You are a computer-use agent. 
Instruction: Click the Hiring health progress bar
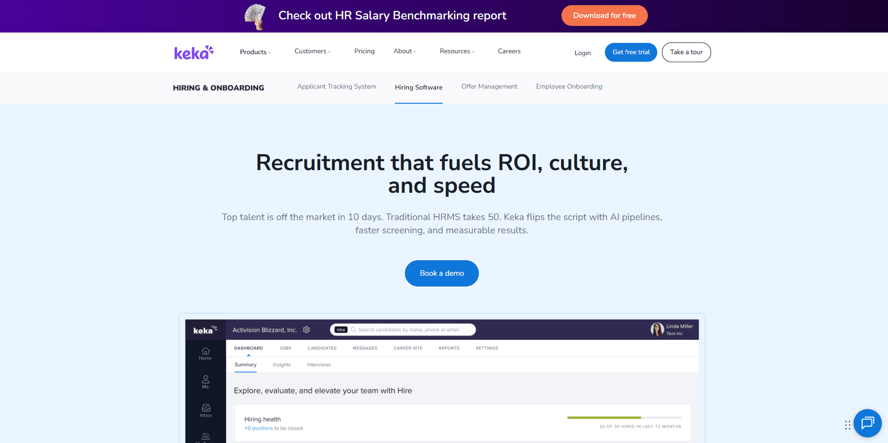pos(624,418)
